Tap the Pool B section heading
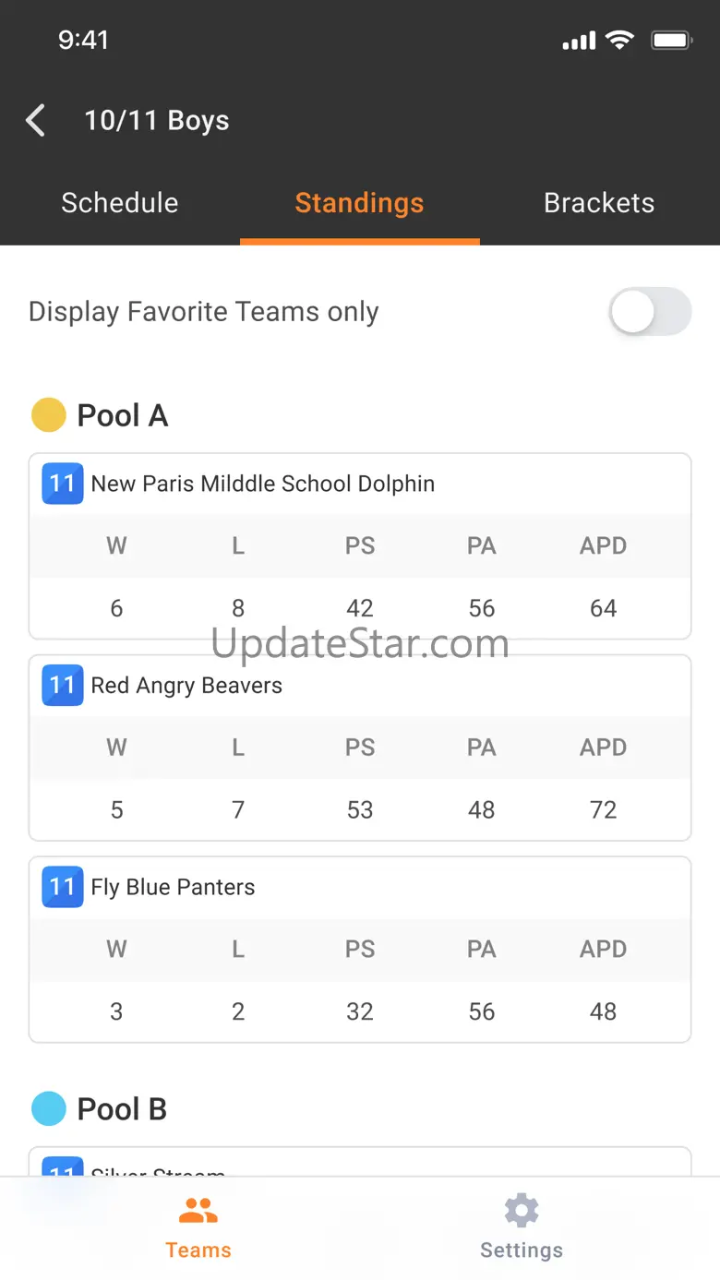Screen dimensions: 720x1280 (x=122, y=1108)
